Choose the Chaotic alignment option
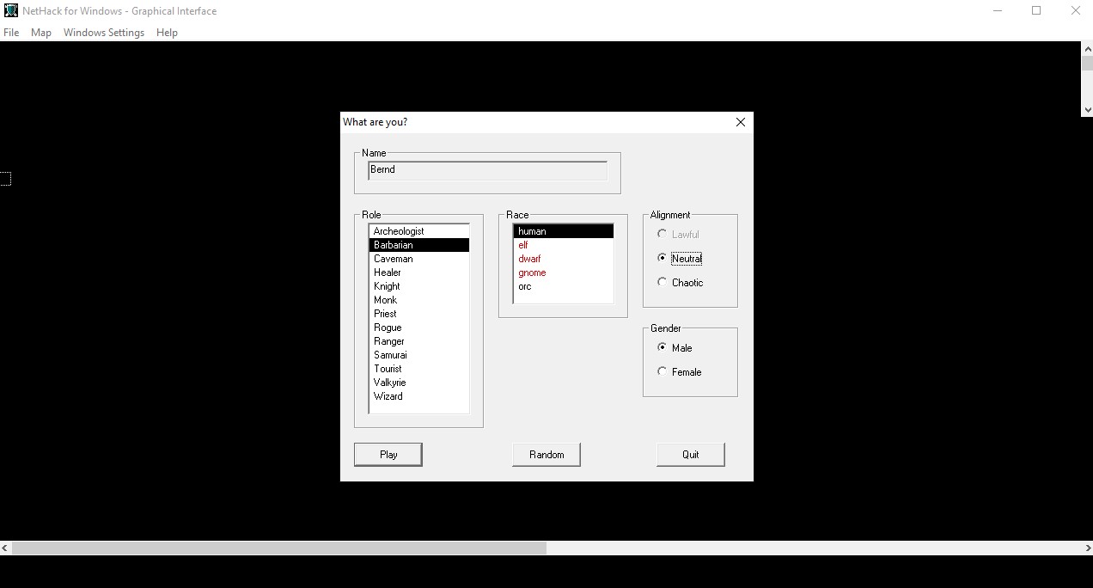This screenshot has height=588, width=1093. [662, 282]
